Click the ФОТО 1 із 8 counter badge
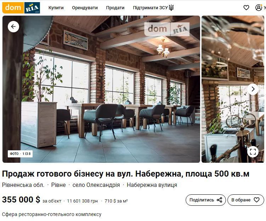Image resolution: width=266 pixels, height=221 pixels. click(x=20, y=154)
